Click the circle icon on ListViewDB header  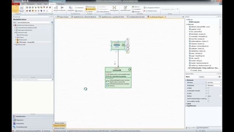(x=129, y=69)
